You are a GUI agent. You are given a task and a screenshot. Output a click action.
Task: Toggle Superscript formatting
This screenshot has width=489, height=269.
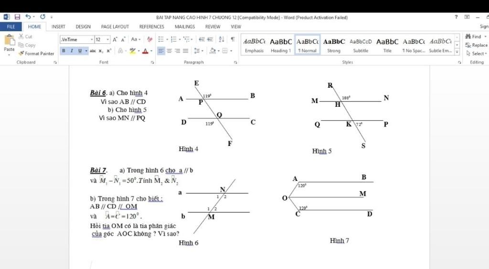click(109, 51)
